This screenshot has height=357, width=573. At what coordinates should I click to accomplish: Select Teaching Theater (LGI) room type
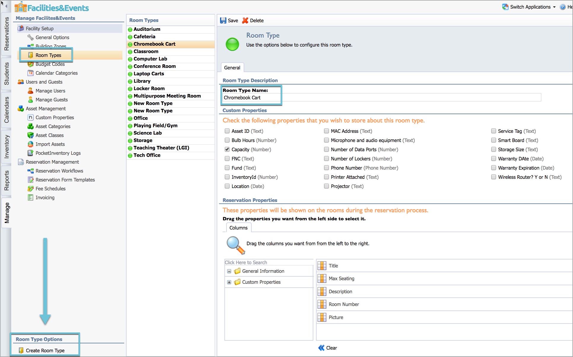click(x=171, y=148)
